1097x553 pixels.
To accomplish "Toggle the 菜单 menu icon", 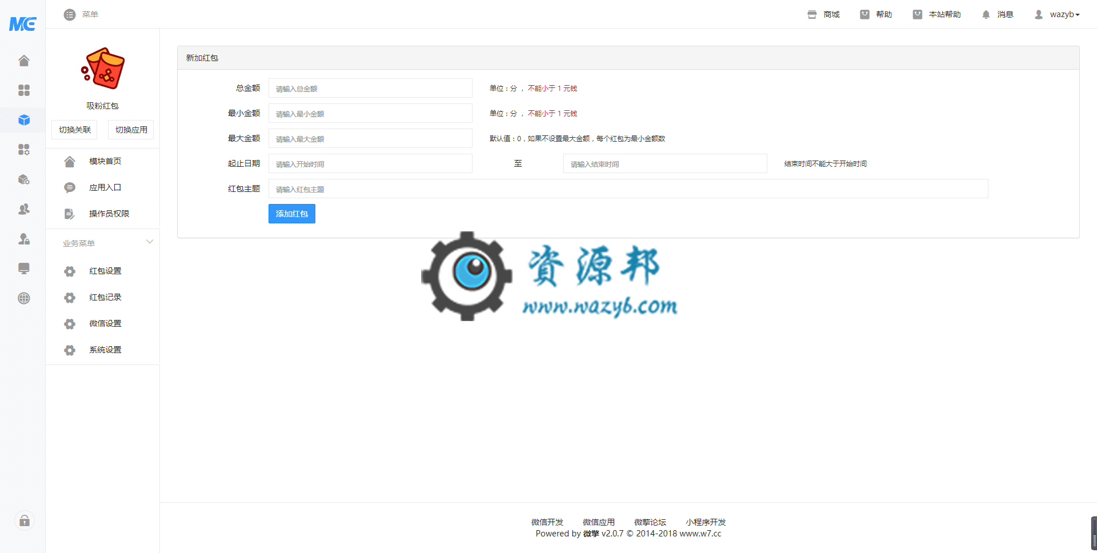I will click(70, 14).
